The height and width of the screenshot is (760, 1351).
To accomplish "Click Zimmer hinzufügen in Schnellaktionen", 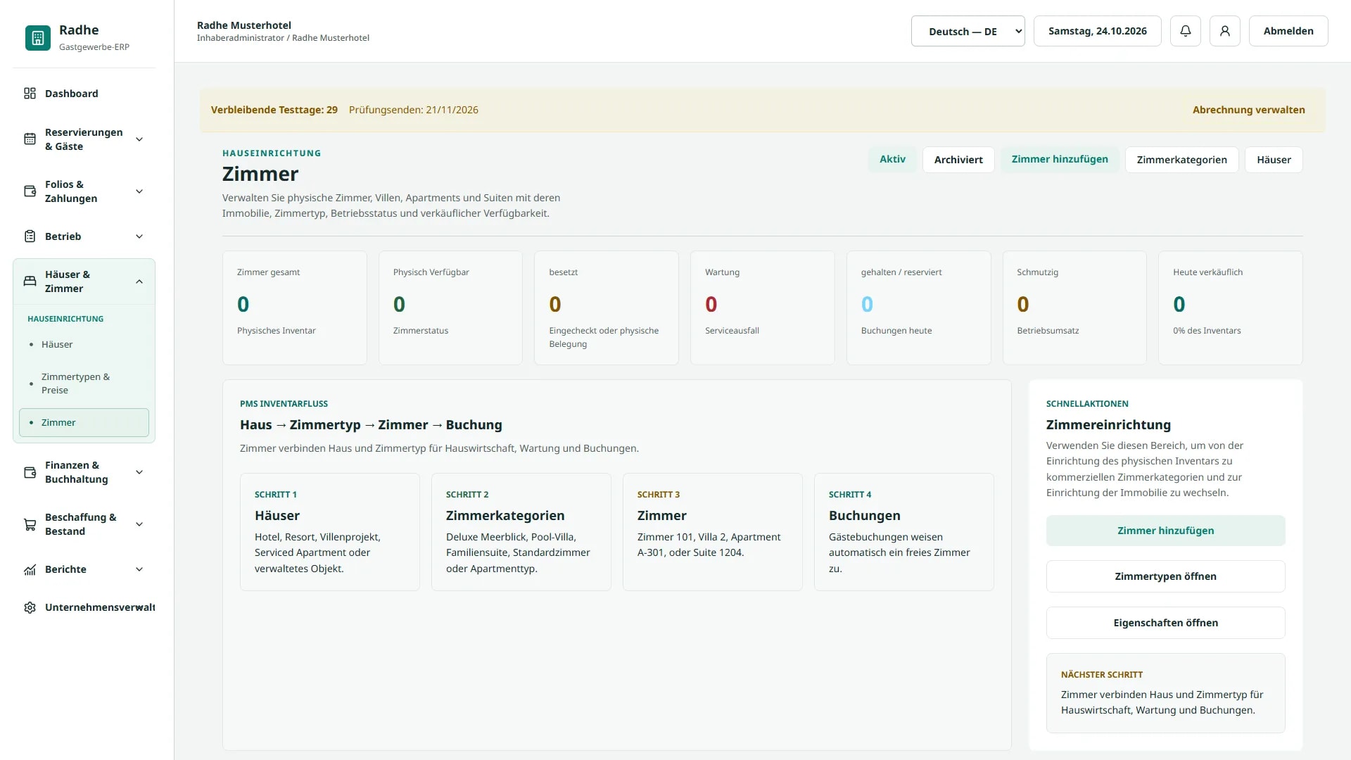I will (1165, 531).
